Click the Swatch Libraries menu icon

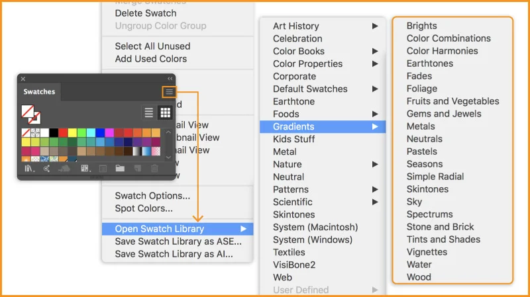pyautogui.click(x=29, y=169)
